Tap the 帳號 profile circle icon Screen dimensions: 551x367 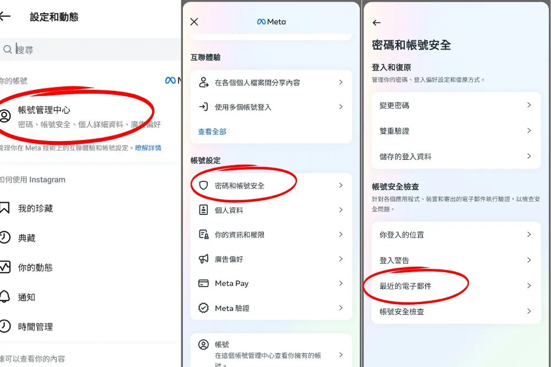point(203,344)
